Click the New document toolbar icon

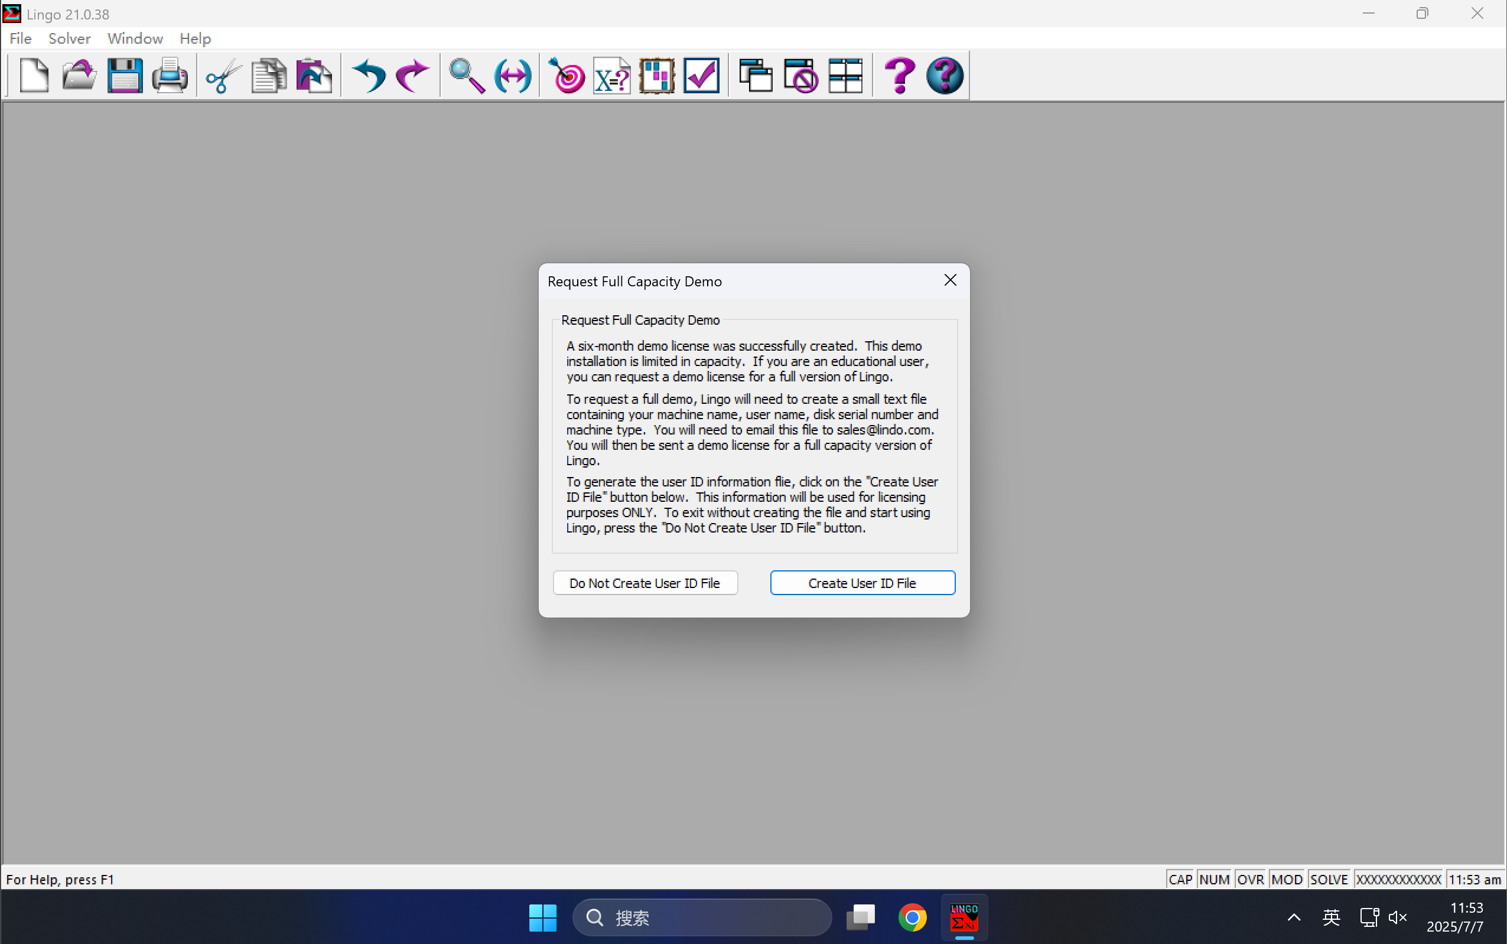[34, 76]
